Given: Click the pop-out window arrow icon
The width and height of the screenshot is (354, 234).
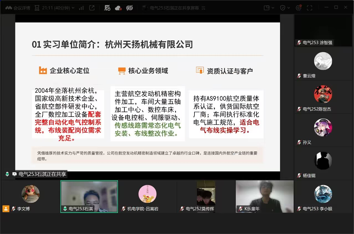Looking at the screenshot, I should pyautogui.click(x=92, y=8).
